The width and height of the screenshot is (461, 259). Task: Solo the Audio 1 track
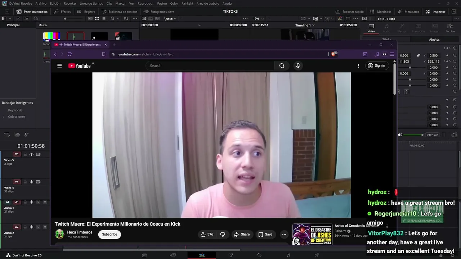coord(38,202)
